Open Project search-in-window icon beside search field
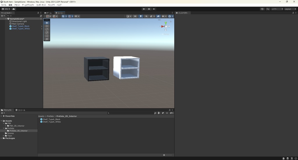 155,113
